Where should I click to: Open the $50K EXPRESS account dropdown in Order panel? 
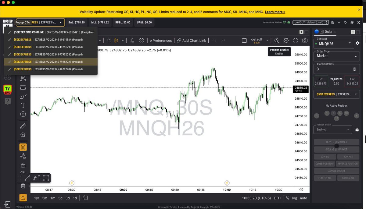point(336,94)
